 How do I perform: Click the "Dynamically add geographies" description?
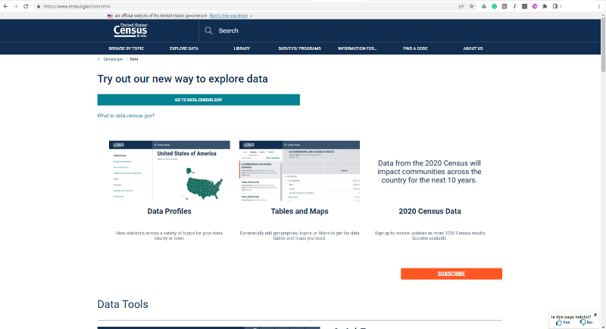299,236
